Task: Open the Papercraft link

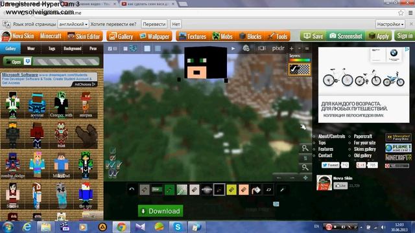Action: [x=363, y=137]
